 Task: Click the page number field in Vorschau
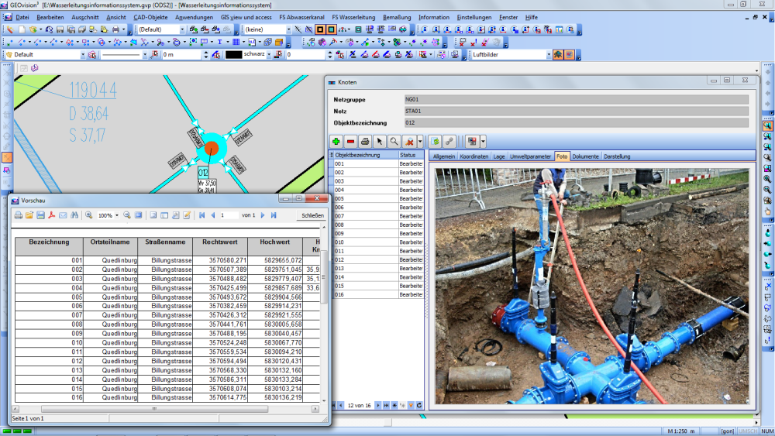tap(229, 215)
